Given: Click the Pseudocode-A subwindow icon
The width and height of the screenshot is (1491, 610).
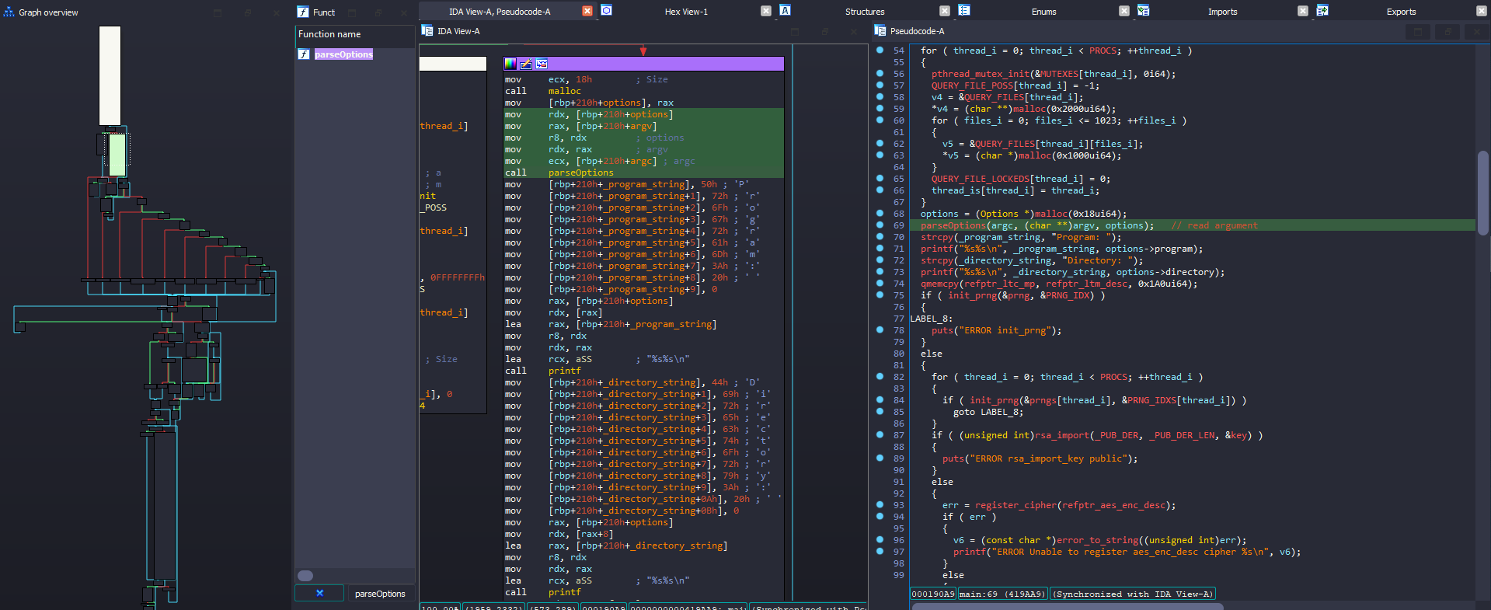Looking at the screenshot, I should tap(880, 30).
